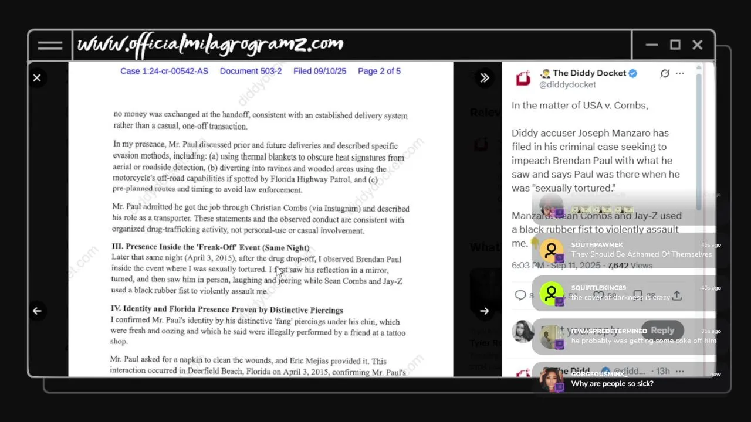Open The Diddy Docket profile avatar
This screenshot has width=751, height=422.
pos(523,79)
